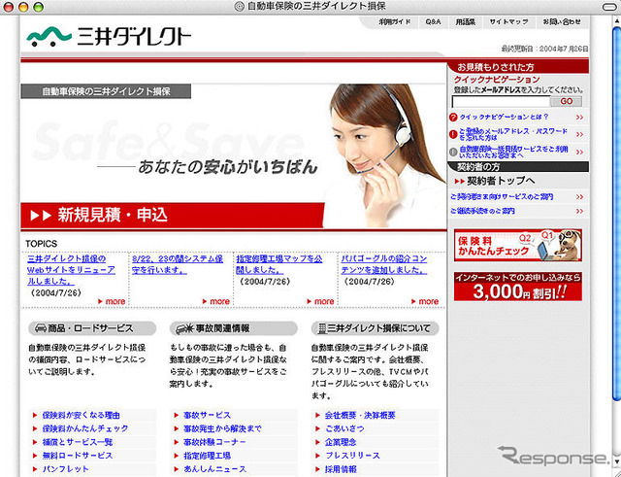Click the >> arrow on ご契約者さま向けサービスのご案内 row

tap(580, 197)
